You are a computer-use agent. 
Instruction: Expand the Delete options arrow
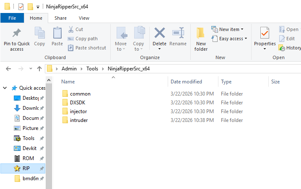[160, 49]
